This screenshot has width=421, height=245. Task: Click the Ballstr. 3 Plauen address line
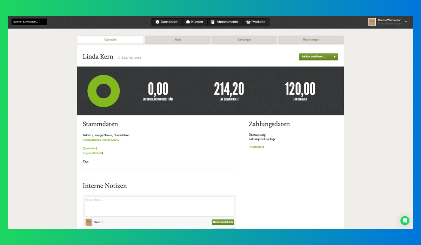click(106, 135)
